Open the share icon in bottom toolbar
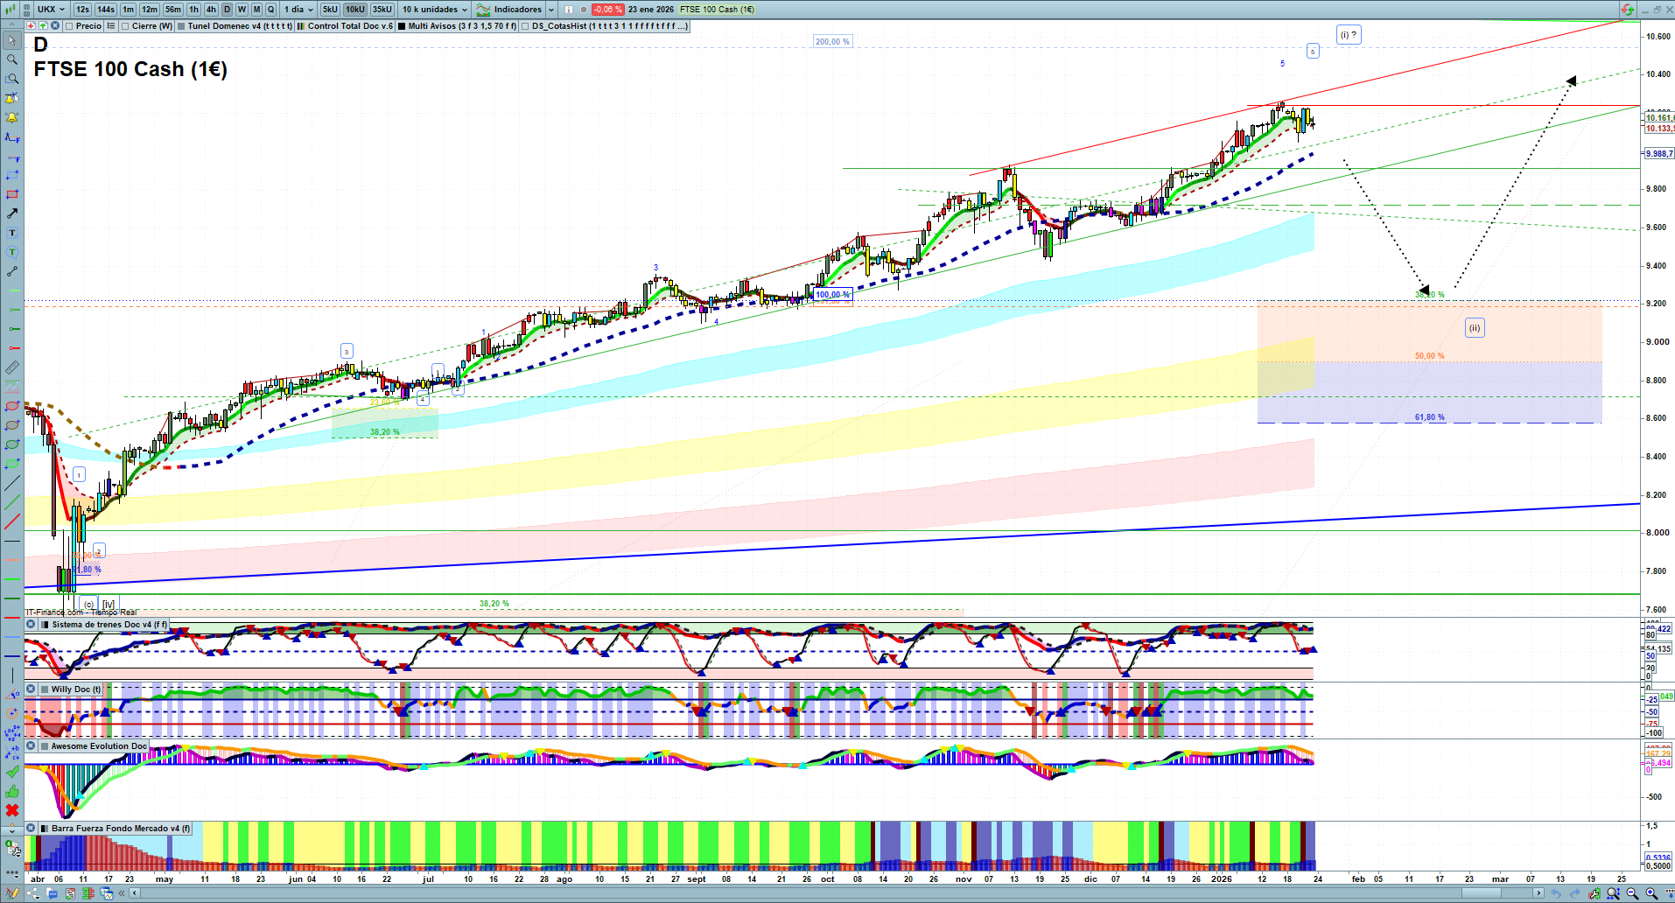 coord(33,893)
